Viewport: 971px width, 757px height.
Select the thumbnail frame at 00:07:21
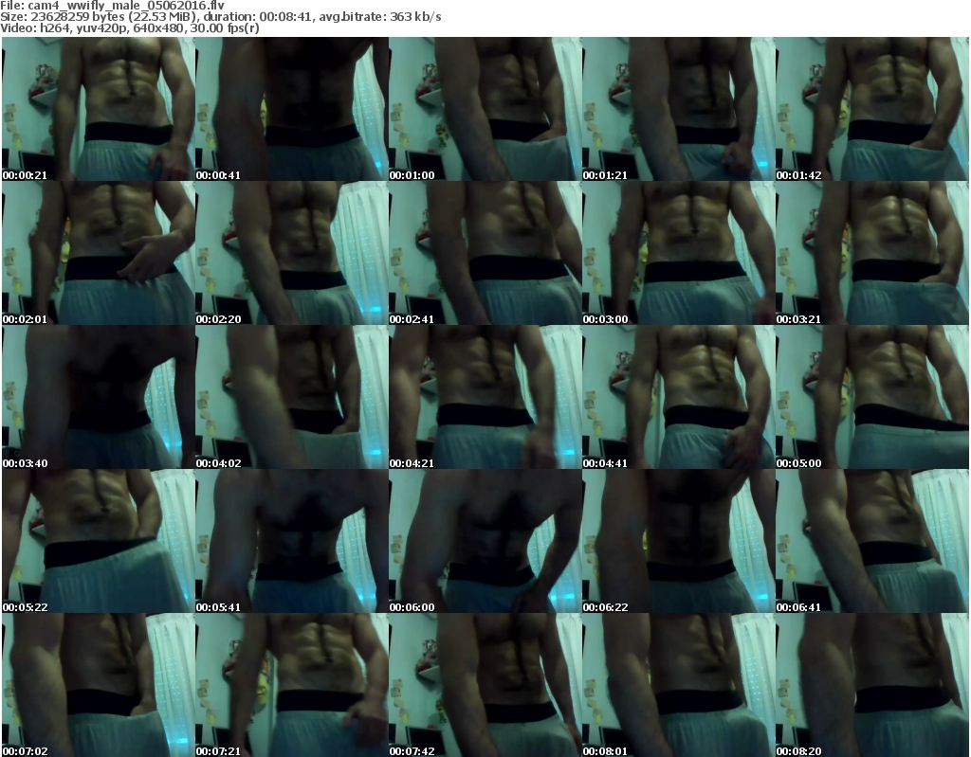point(292,685)
